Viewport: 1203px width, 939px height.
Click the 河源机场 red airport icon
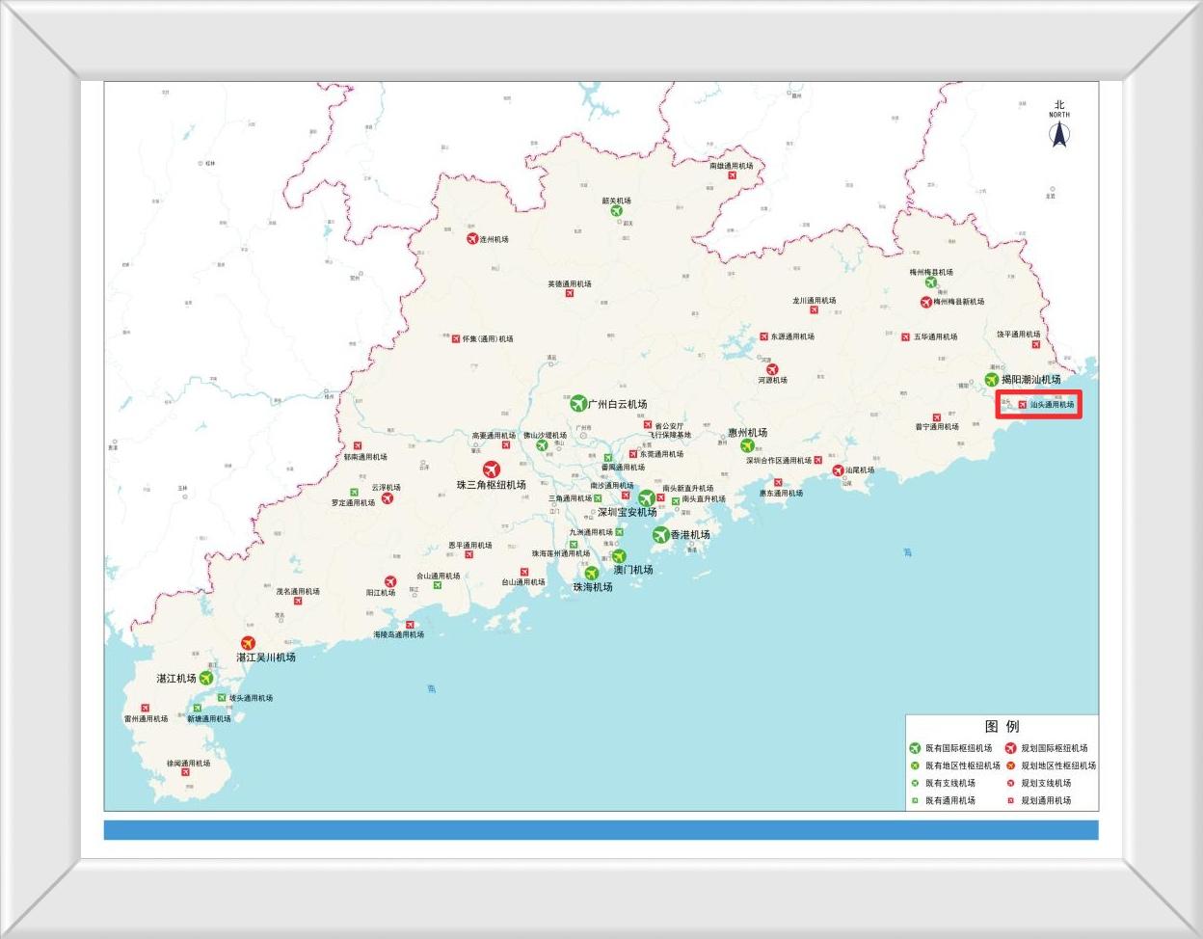(x=772, y=369)
